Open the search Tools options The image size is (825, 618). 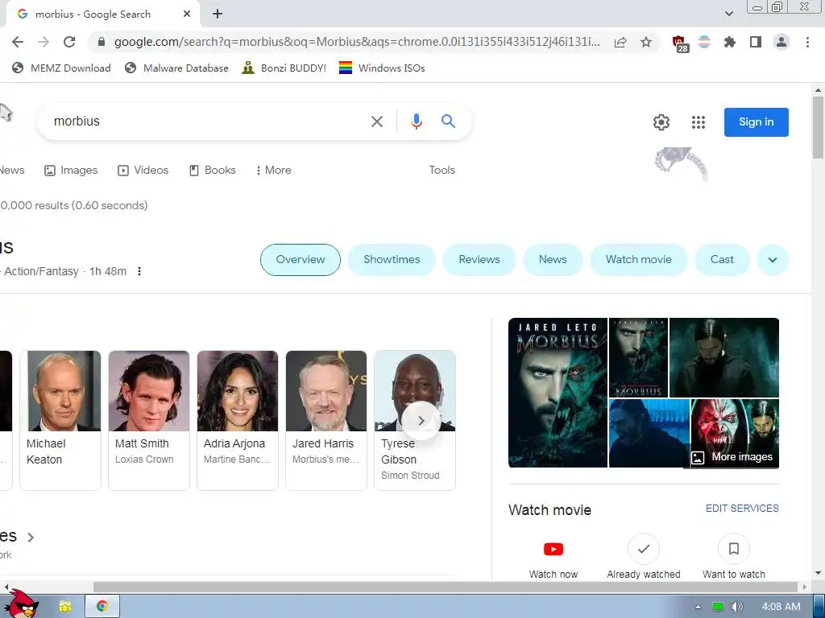(442, 171)
